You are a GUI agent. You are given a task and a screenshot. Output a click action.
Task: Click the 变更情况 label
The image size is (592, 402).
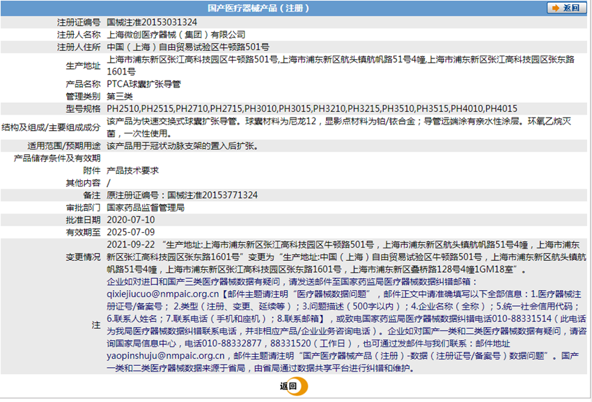[84, 257]
